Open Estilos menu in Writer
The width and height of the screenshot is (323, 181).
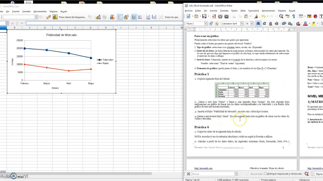coord(234,11)
